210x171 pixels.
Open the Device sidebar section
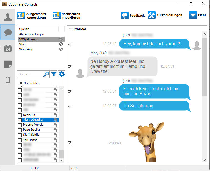click(x=8, y=80)
